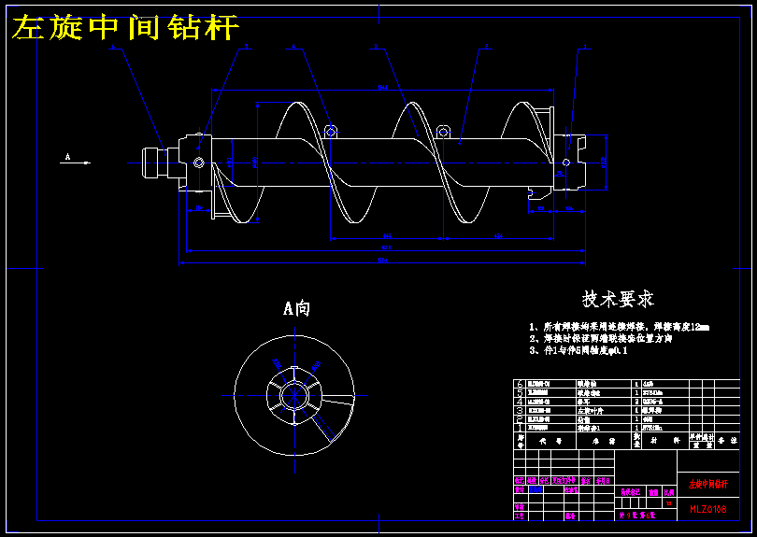Select requirement line 1 about 焊接高度12mm
The height and width of the screenshot is (537, 757).
(619, 327)
